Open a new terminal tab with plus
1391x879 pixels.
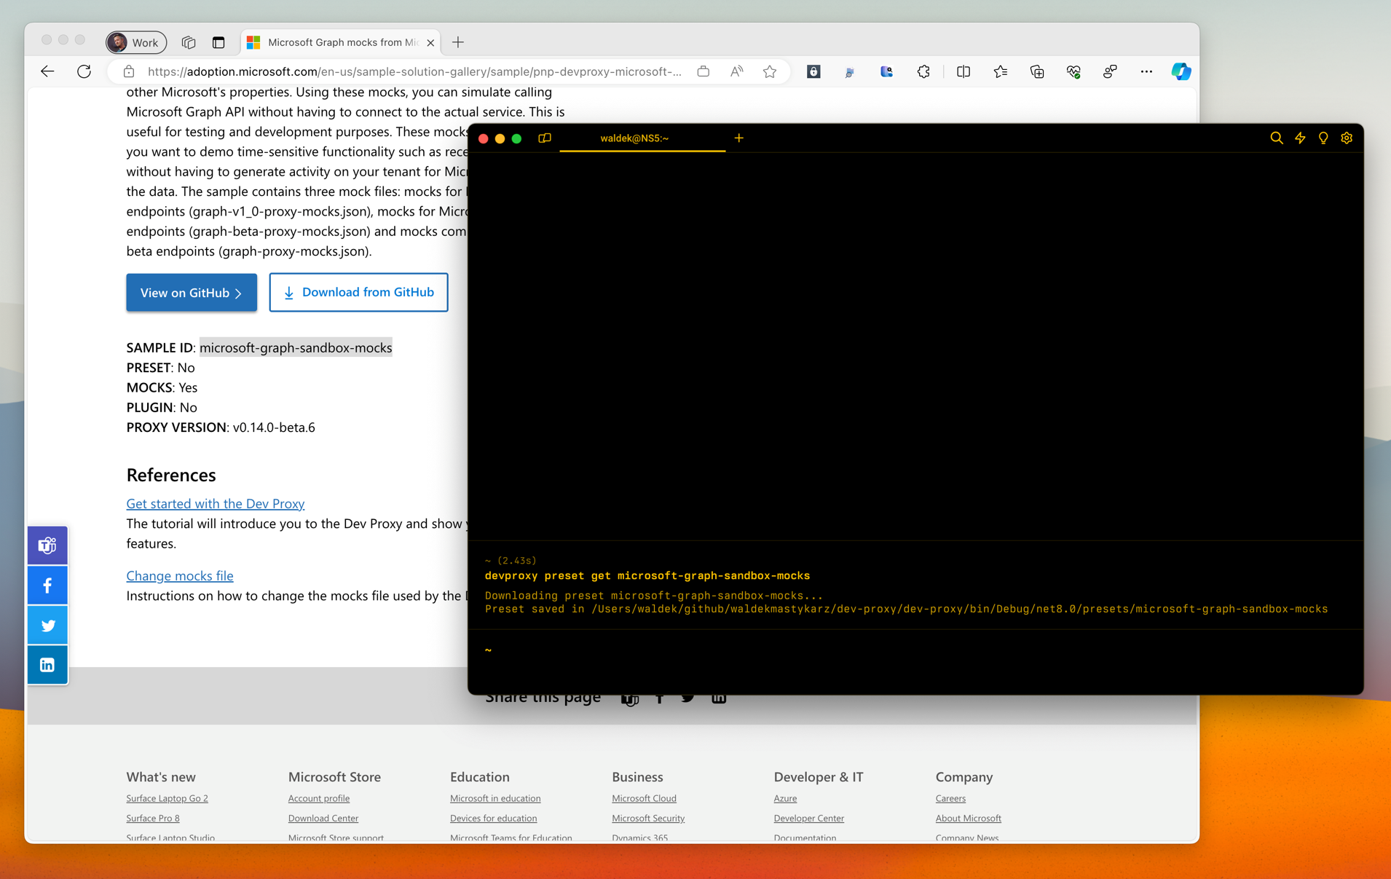(x=738, y=138)
